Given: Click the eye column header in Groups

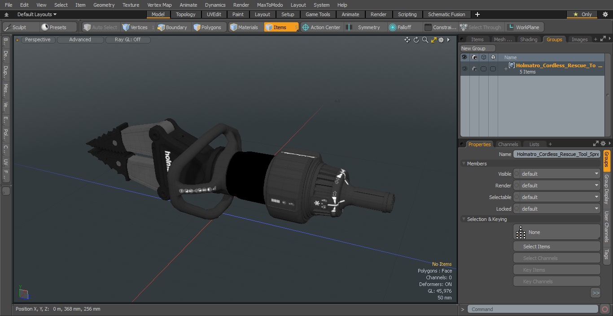Looking at the screenshot, I should pos(464,57).
